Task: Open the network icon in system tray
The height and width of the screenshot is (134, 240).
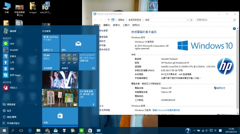Action: [x=203, y=130]
